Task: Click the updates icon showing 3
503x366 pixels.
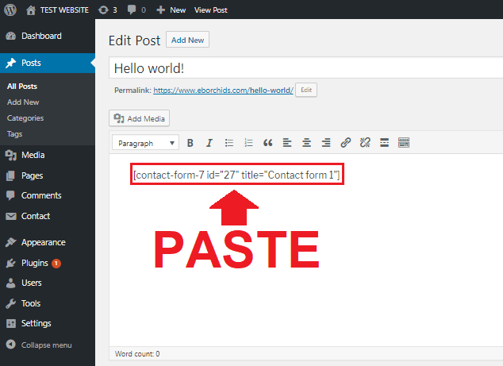Action: tap(107, 10)
